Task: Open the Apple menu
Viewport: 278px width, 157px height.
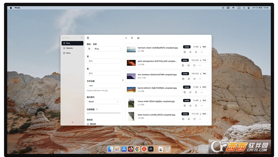Action: 11,8
